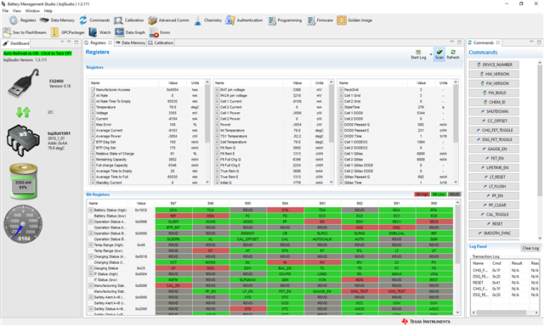Screen dimensions: 544x326
Task: Expand the Battery Status (high) row
Action: (91, 210)
